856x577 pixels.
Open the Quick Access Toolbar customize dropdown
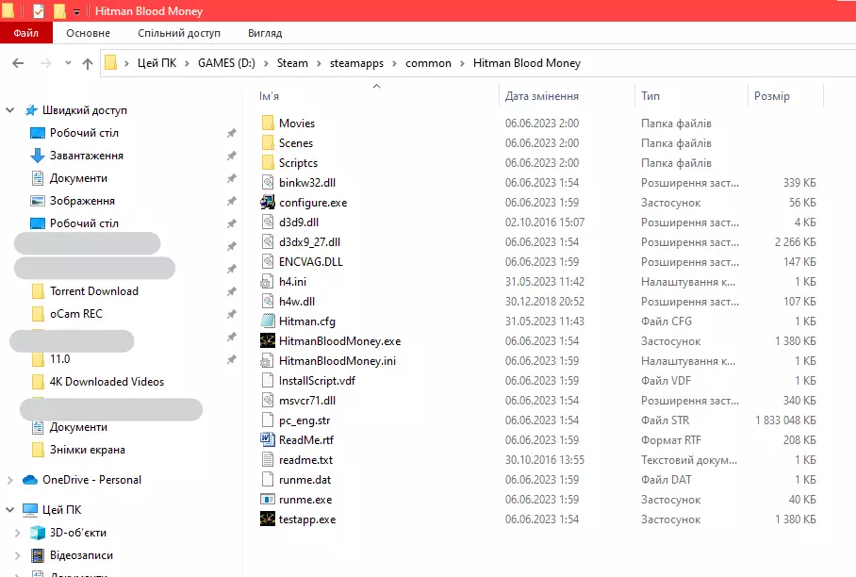[x=76, y=11]
